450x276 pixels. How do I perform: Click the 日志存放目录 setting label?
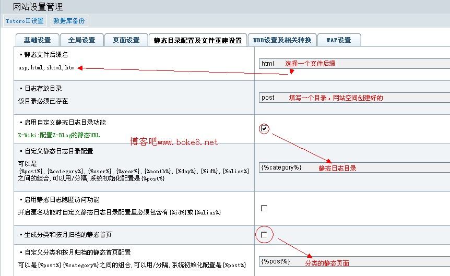coord(43,88)
